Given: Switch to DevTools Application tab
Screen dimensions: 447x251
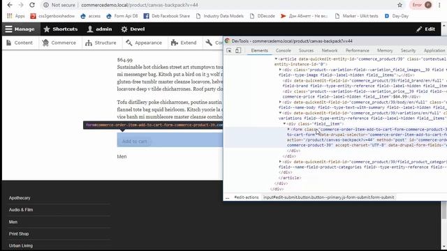Looking at the screenshot, I should [434, 50].
